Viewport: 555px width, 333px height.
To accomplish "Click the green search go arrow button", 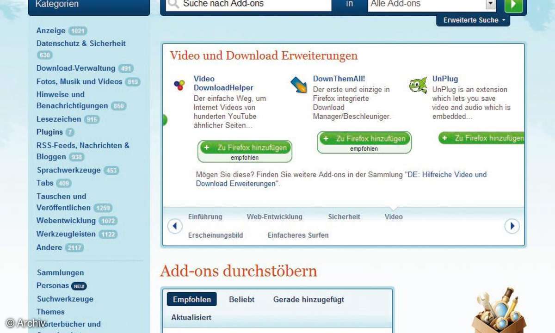I will [513, 5].
